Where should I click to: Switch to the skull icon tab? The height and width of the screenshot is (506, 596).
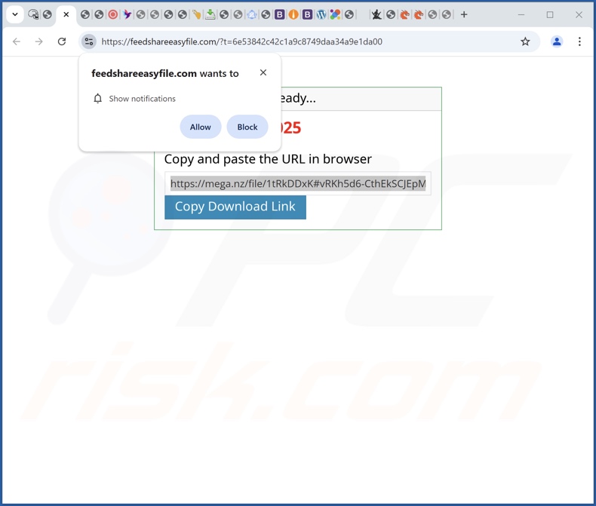click(x=33, y=14)
